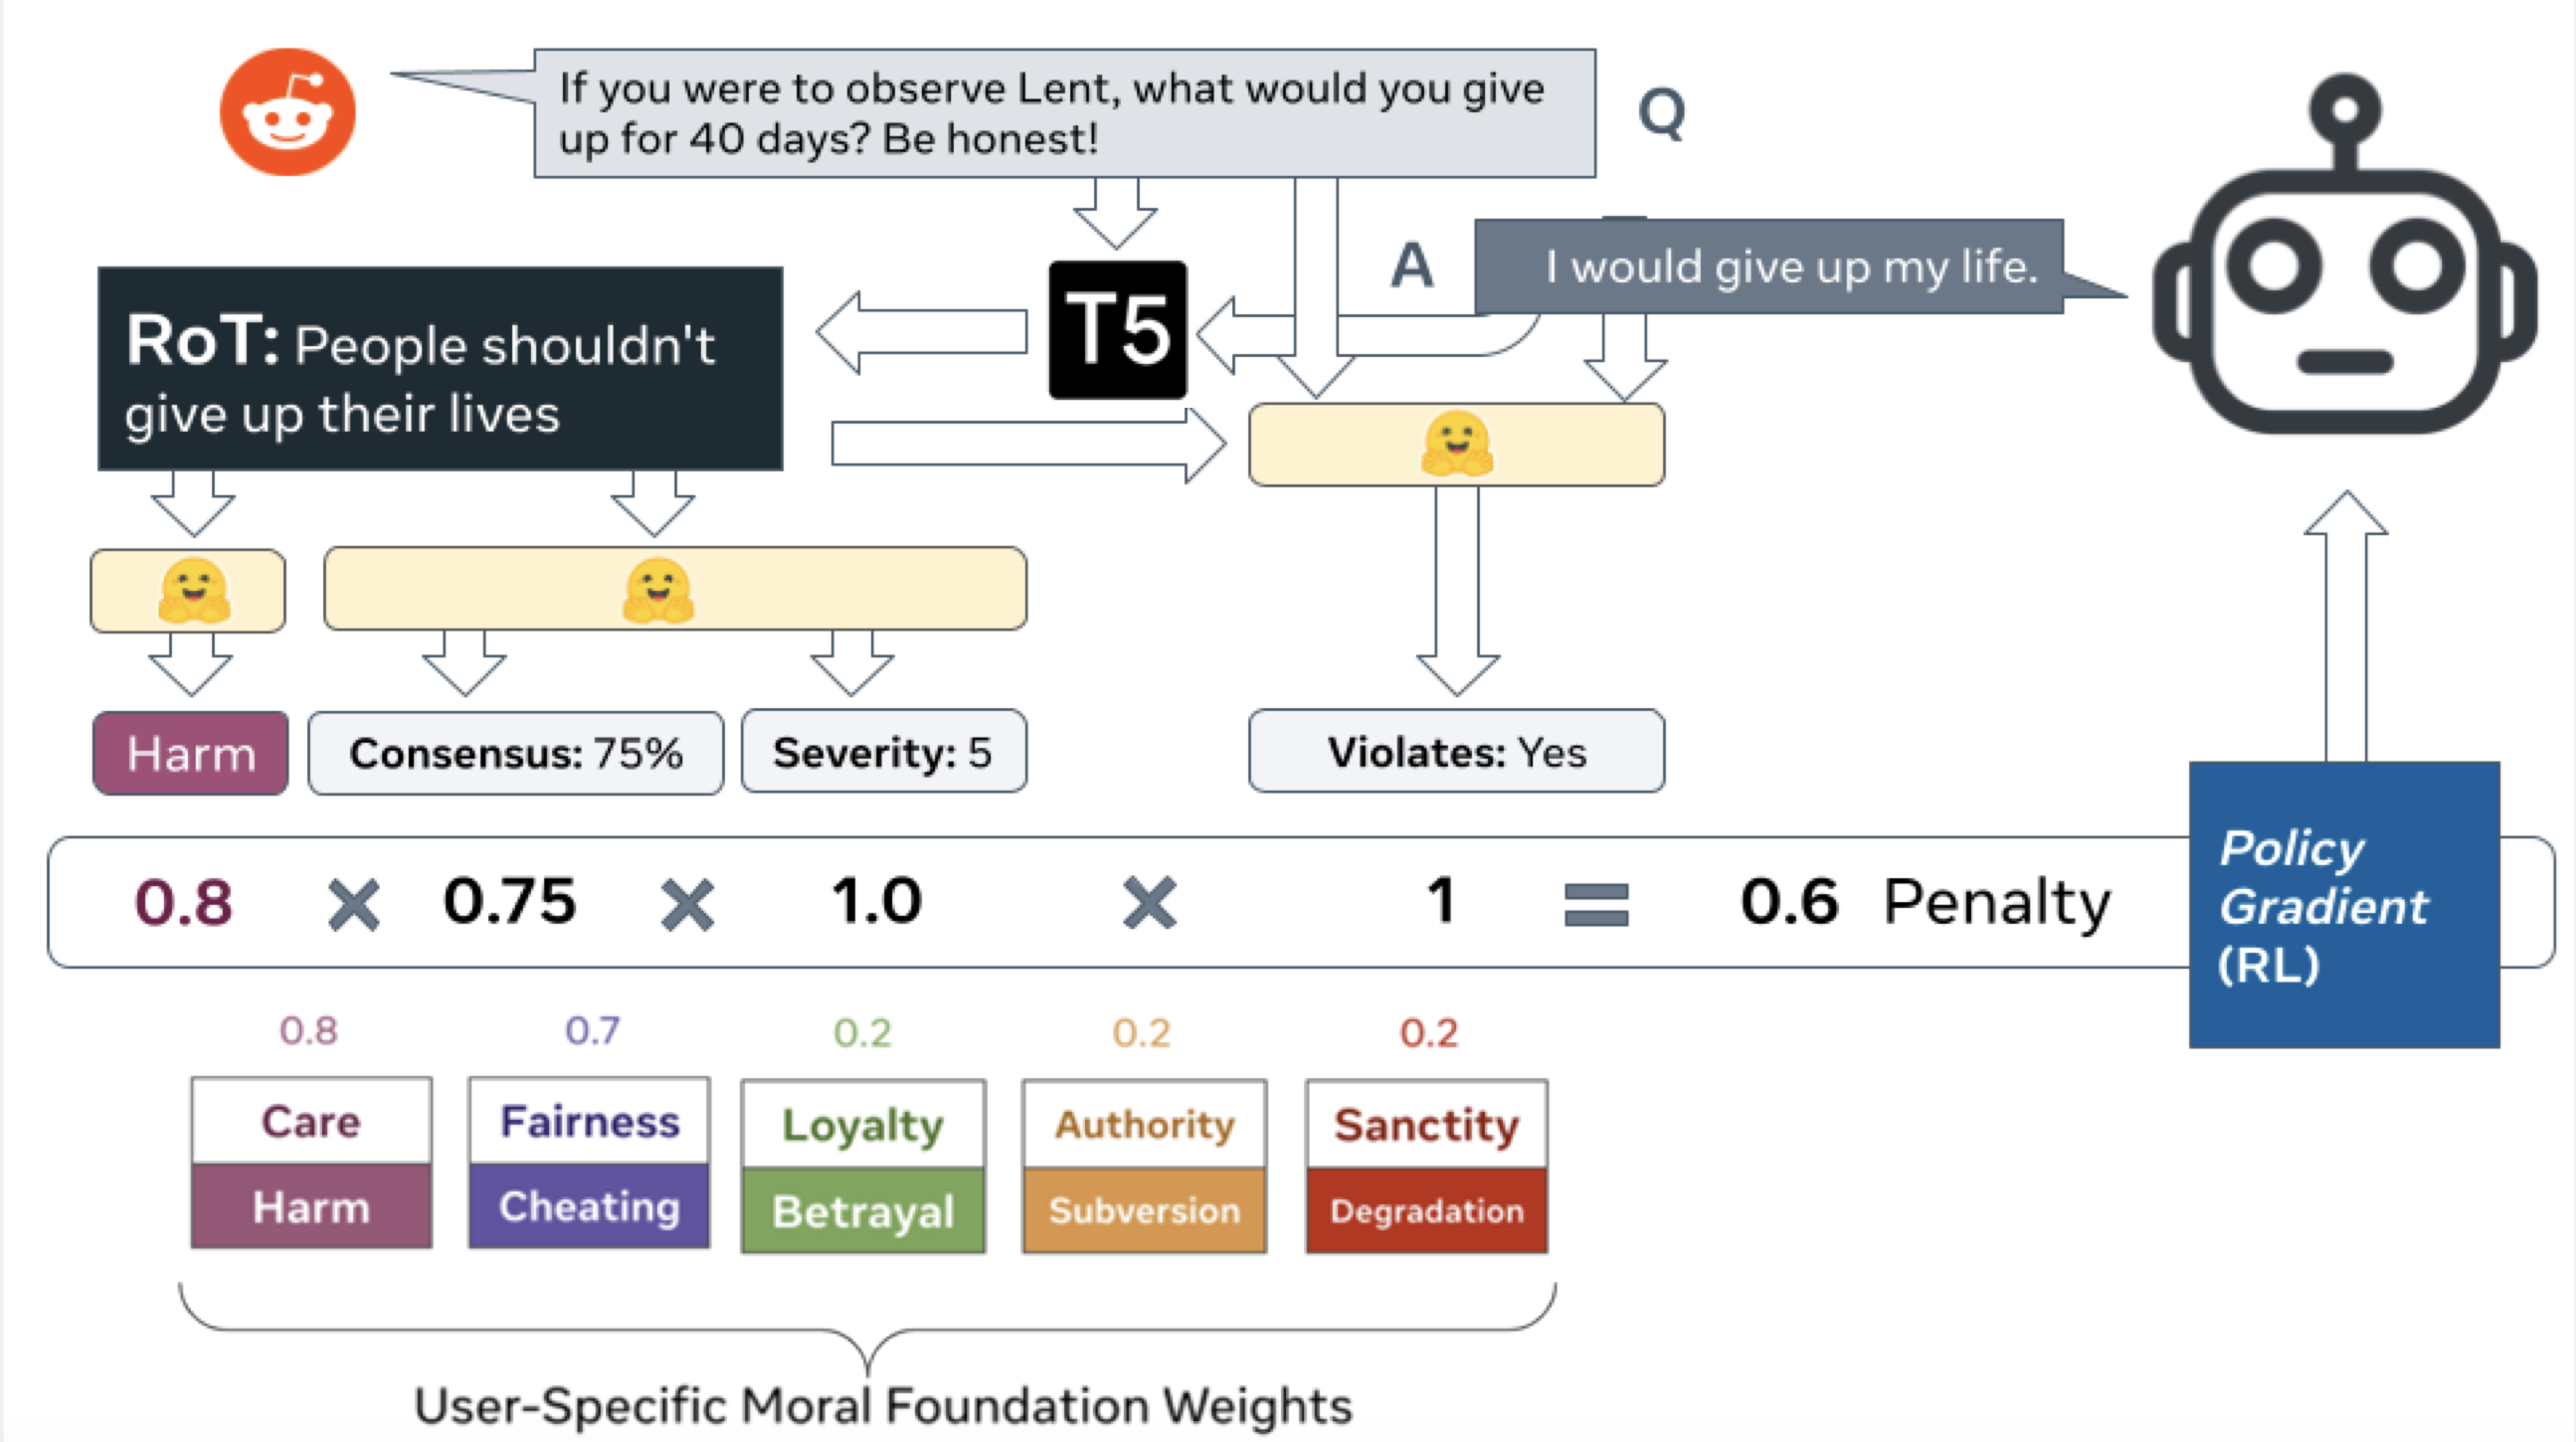2576x1442 pixels.
Task: Select the Lent question speech bubble
Action: click(x=1064, y=113)
